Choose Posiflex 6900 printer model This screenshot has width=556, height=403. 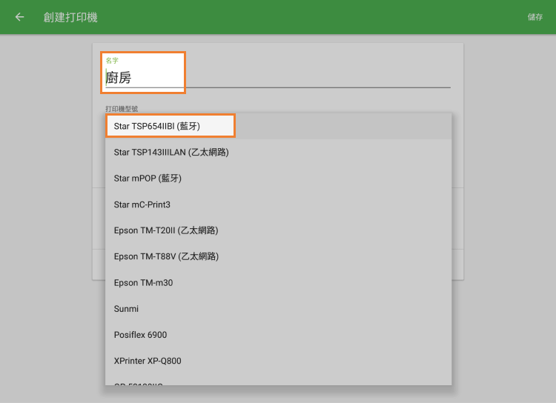point(140,335)
